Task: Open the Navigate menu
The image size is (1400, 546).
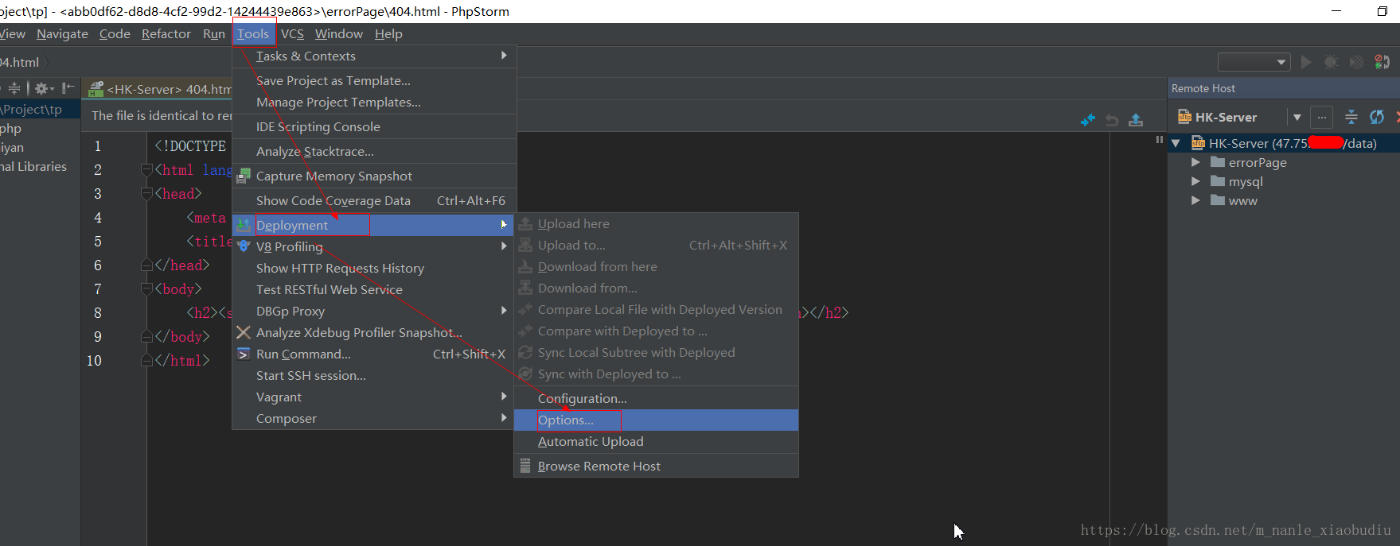Action: click(x=62, y=33)
